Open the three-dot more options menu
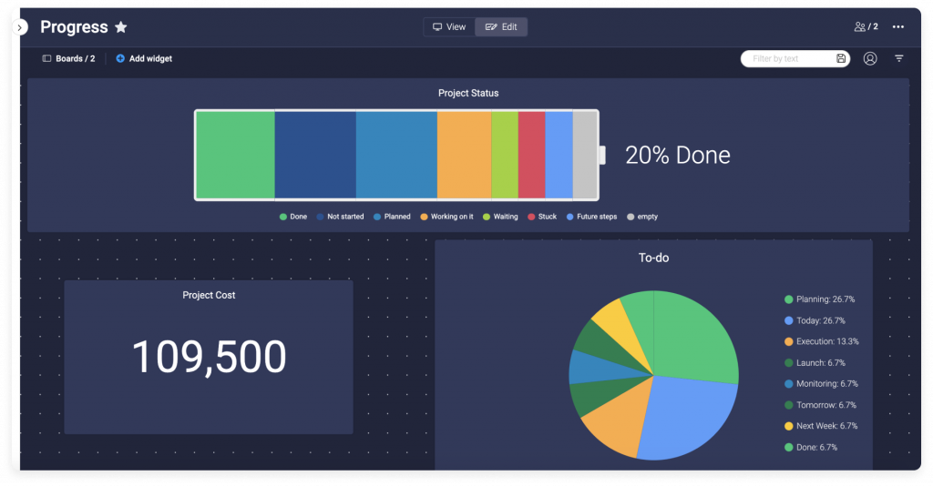 [x=898, y=27]
